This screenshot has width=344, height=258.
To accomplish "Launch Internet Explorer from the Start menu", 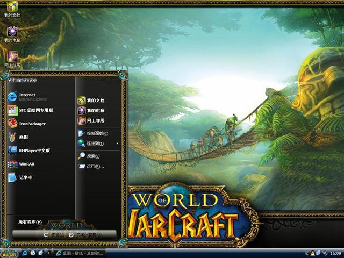I will pos(27,97).
